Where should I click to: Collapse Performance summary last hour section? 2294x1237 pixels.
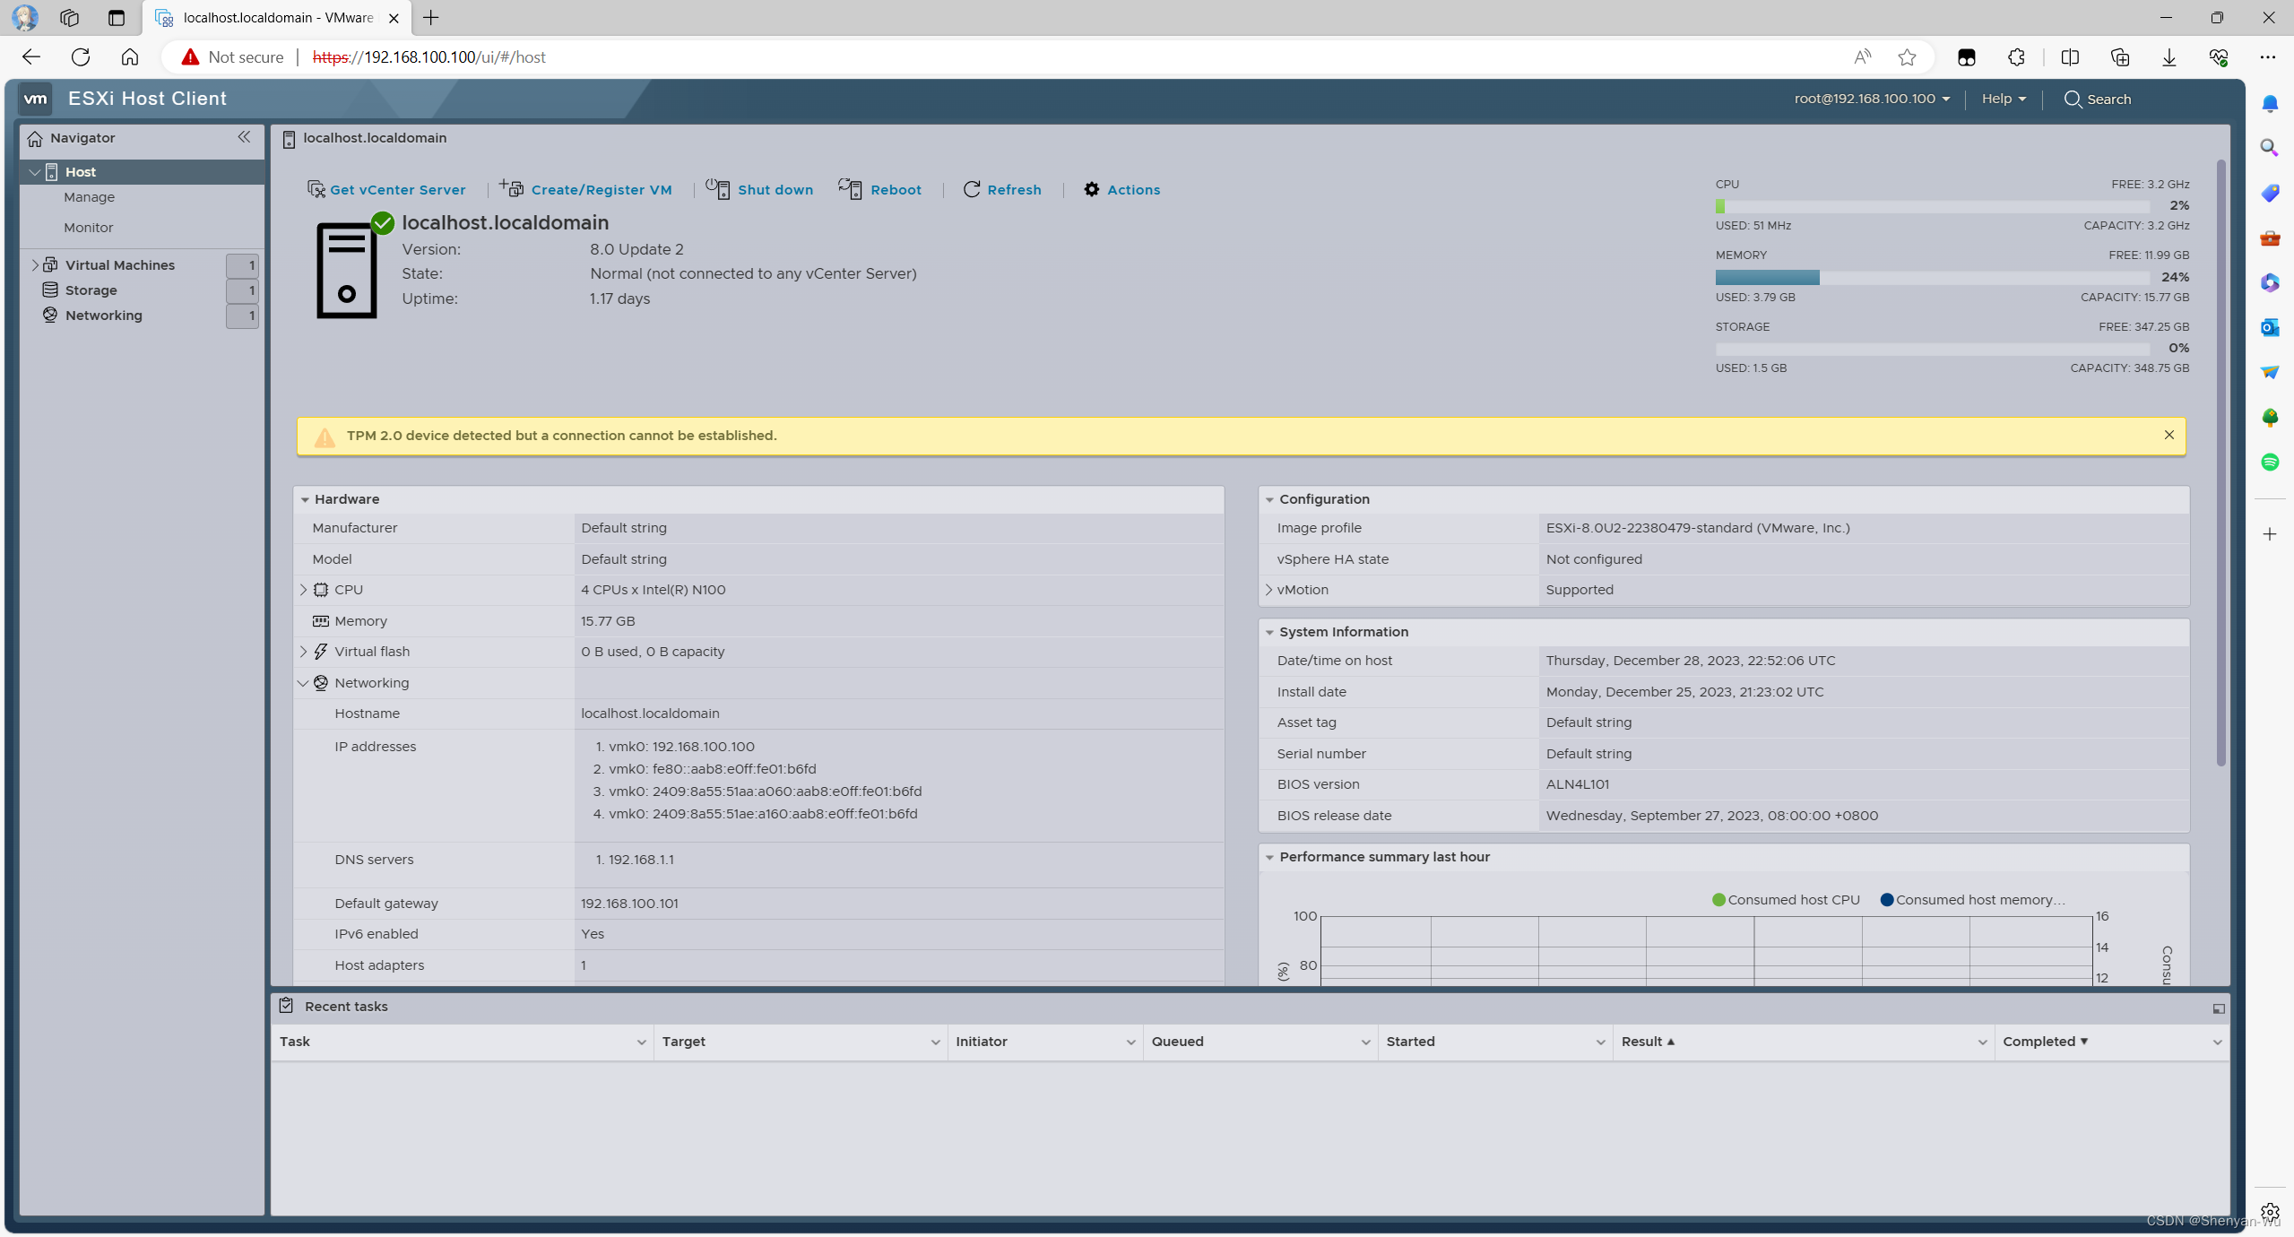tap(1269, 857)
